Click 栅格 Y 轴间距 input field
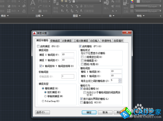Viewport: 163px width, 121px height. (x=116, y=76)
